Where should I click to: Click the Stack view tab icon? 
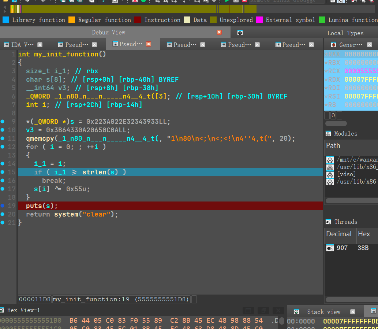pos(296,312)
